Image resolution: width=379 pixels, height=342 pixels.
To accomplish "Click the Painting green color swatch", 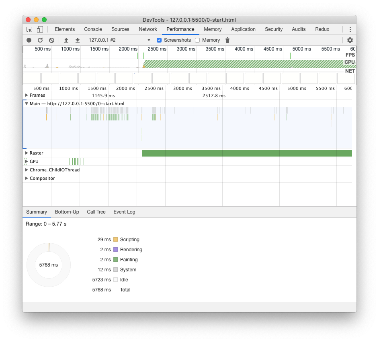I will (x=115, y=260).
